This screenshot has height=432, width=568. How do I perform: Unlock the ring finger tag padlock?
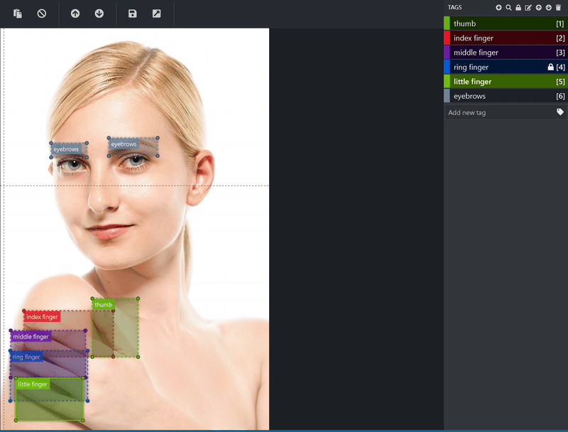(551, 67)
